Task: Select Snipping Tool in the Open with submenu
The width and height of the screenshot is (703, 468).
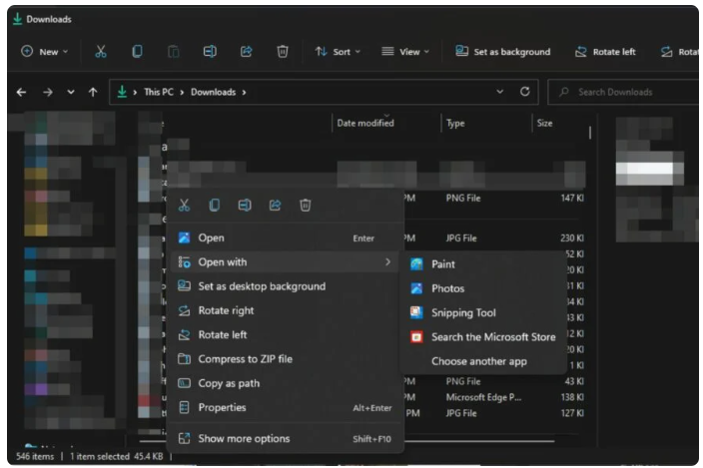Action: point(463,312)
